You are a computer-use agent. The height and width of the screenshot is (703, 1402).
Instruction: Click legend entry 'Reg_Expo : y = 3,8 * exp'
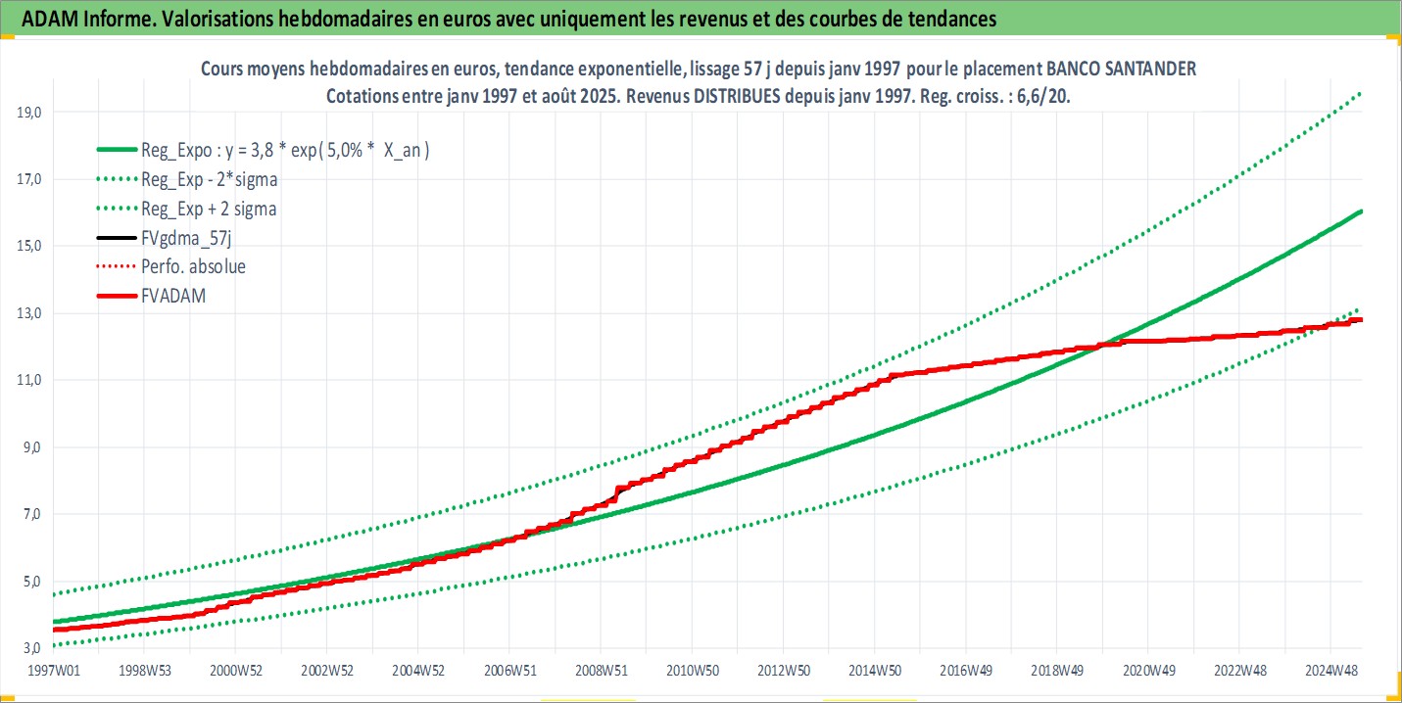286,150
